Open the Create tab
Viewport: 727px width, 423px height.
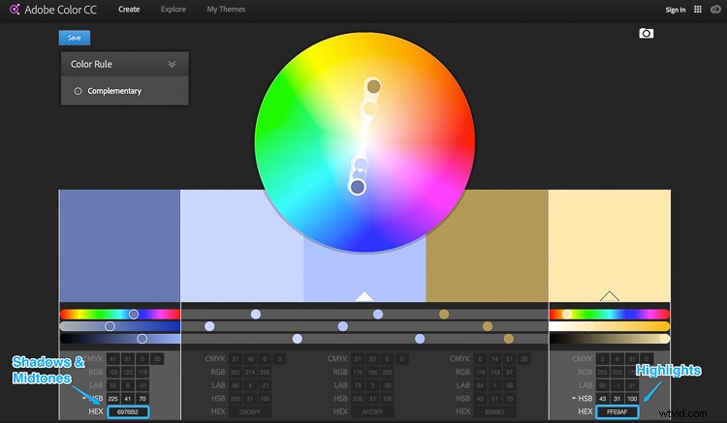128,10
